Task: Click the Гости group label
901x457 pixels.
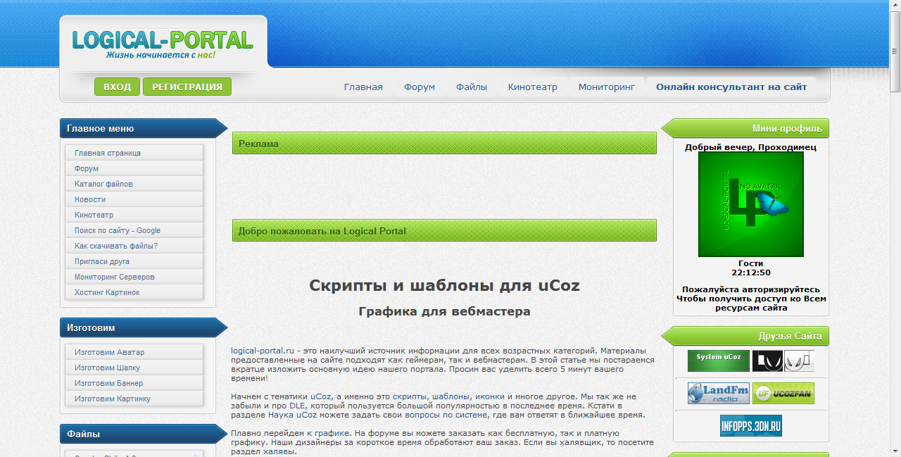Action: (751, 263)
